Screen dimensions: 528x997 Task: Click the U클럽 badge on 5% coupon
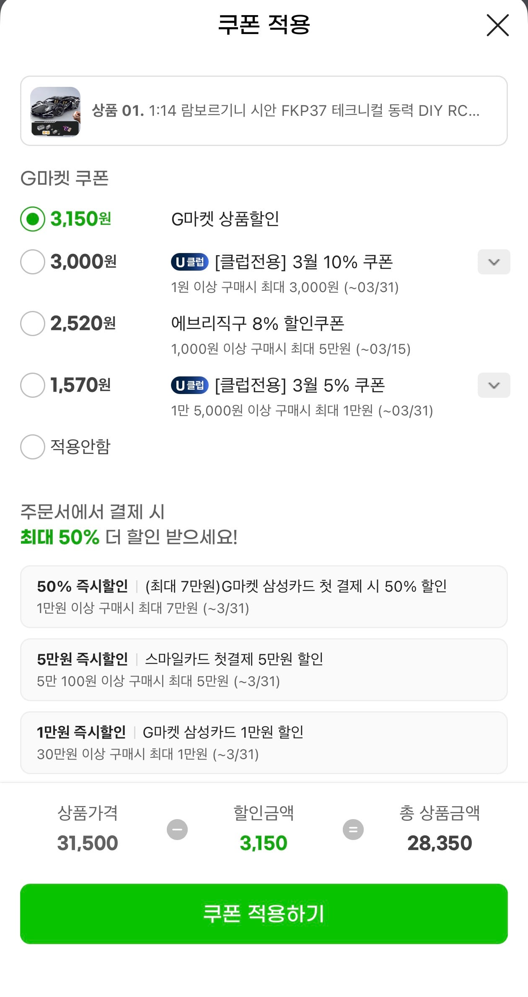pos(189,385)
